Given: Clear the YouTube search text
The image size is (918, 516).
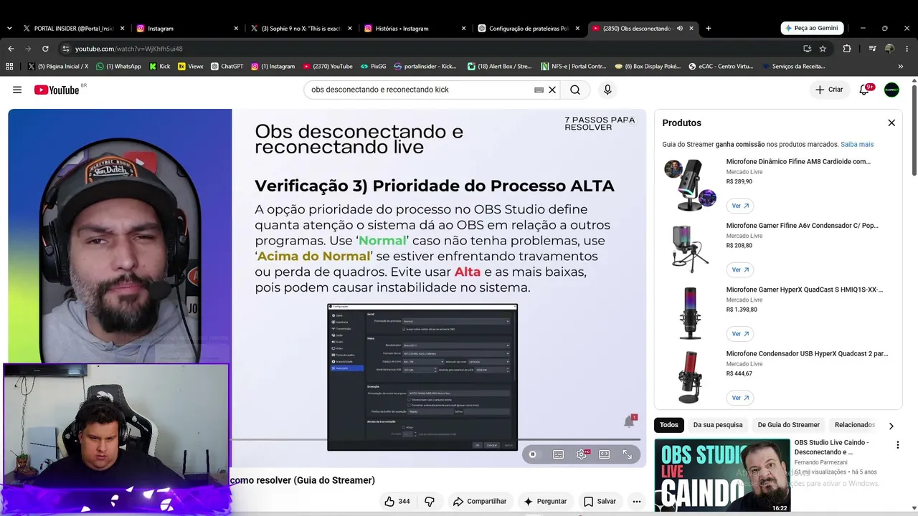Looking at the screenshot, I should click(x=552, y=90).
